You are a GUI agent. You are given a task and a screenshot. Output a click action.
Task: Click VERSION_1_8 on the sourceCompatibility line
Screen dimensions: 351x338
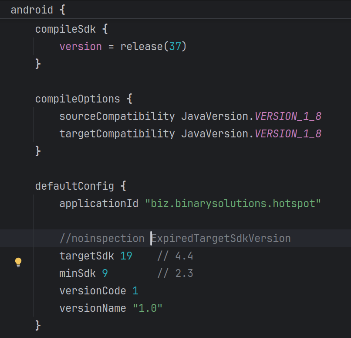[288, 116]
